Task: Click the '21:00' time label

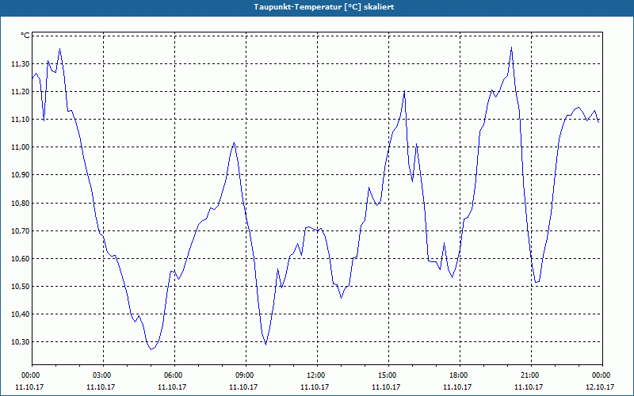Action: point(531,375)
